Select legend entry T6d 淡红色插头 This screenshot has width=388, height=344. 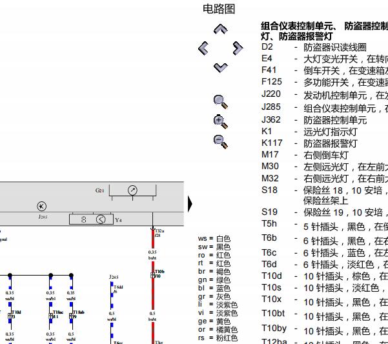[325, 265]
